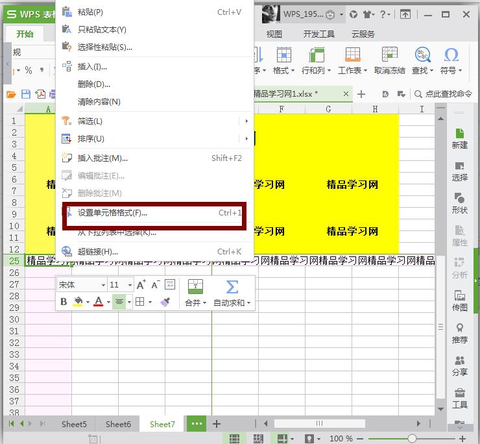
Task: Apply yellow fill color
Action: click(x=78, y=302)
